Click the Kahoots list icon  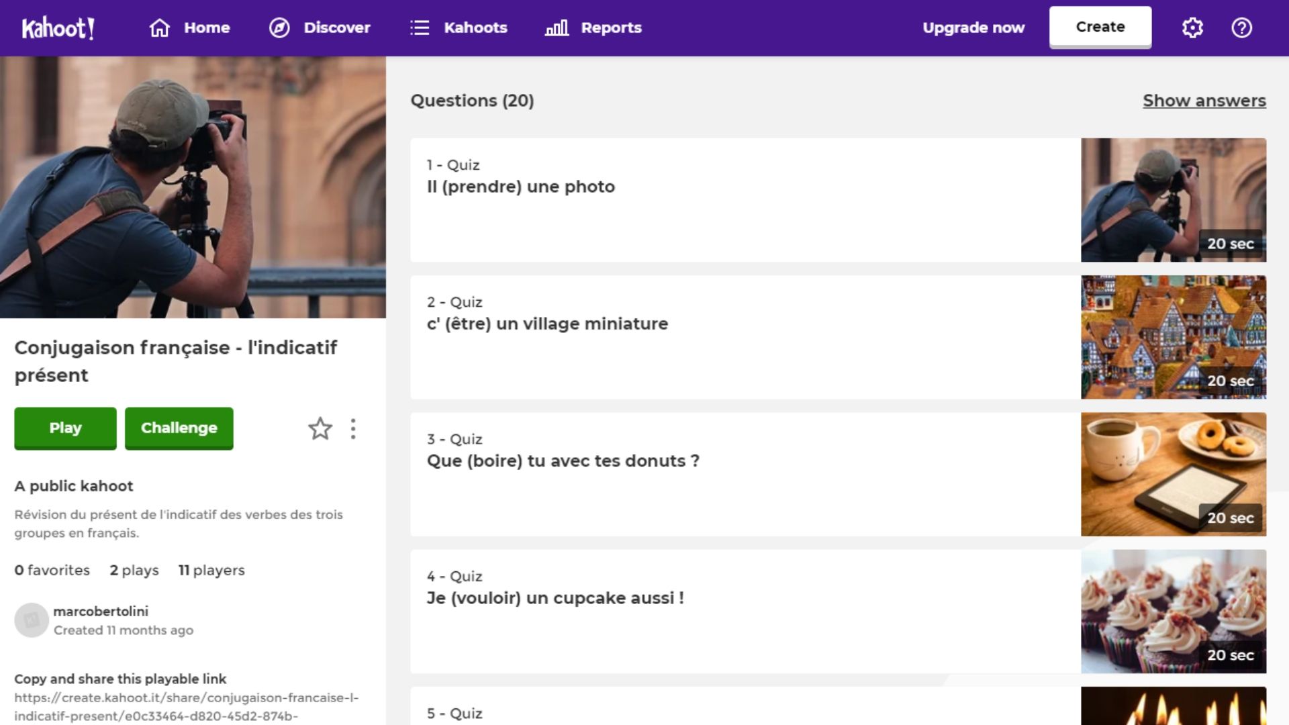point(420,28)
